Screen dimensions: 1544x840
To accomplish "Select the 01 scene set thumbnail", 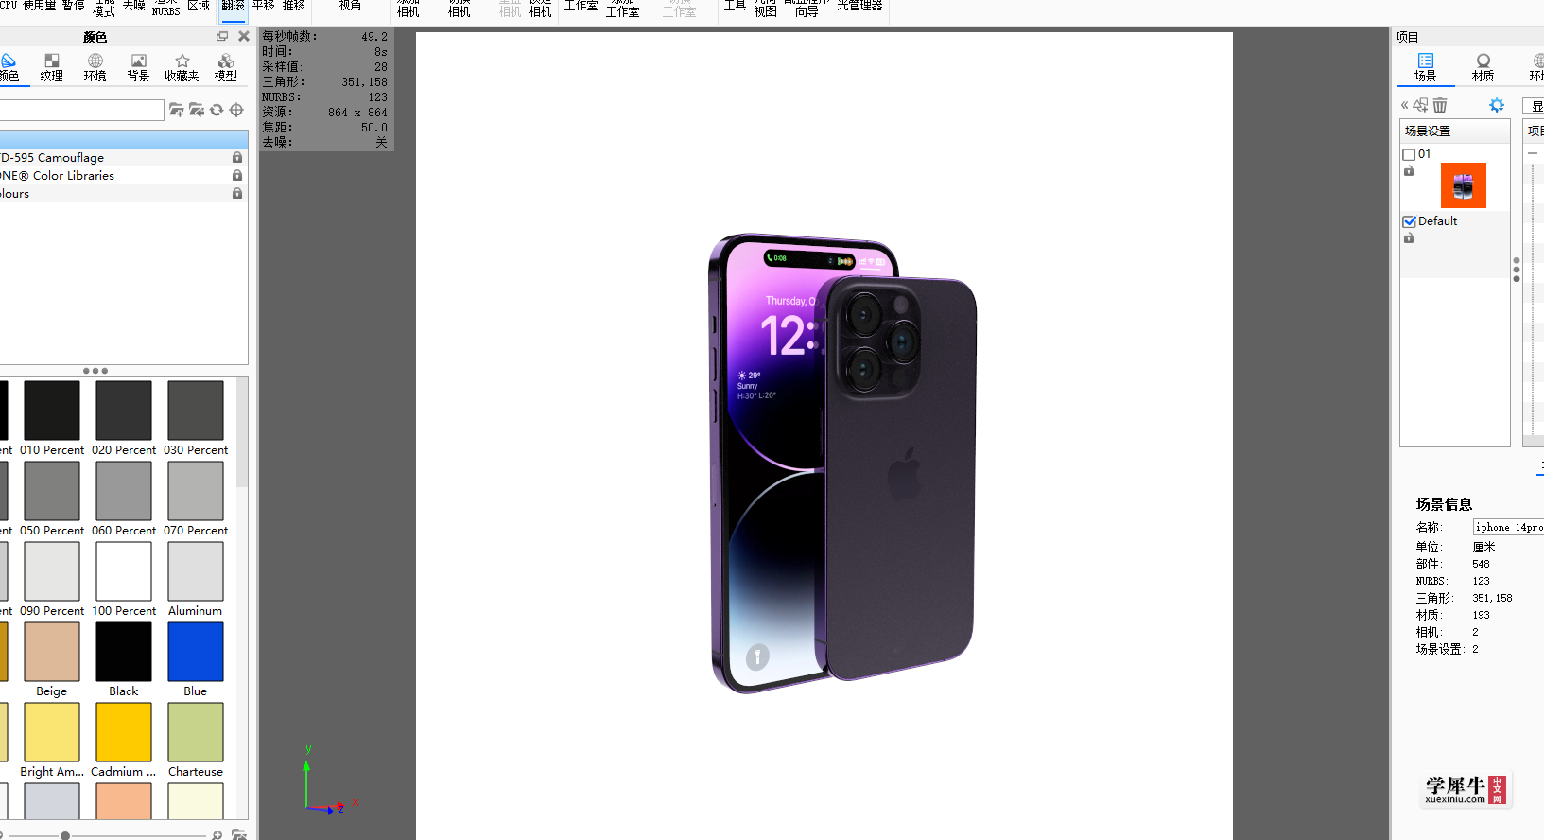I will 1463,185.
